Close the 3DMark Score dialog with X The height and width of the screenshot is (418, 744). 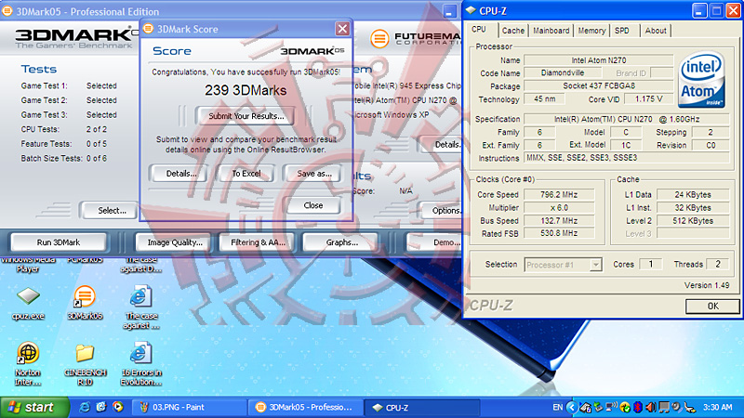coord(342,29)
